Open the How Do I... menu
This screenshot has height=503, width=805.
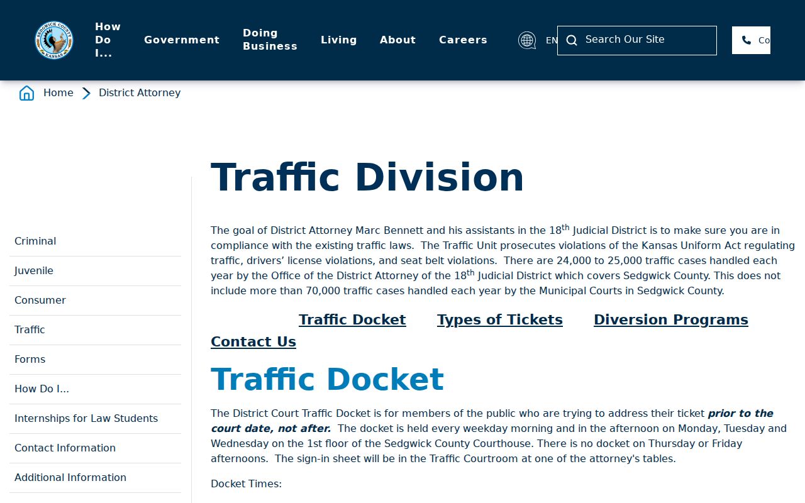[x=108, y=40]
